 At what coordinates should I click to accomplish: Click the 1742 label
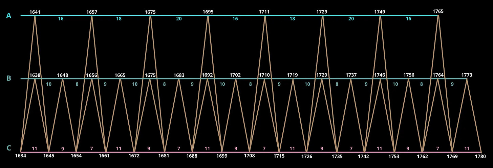[x=363, y=156]
